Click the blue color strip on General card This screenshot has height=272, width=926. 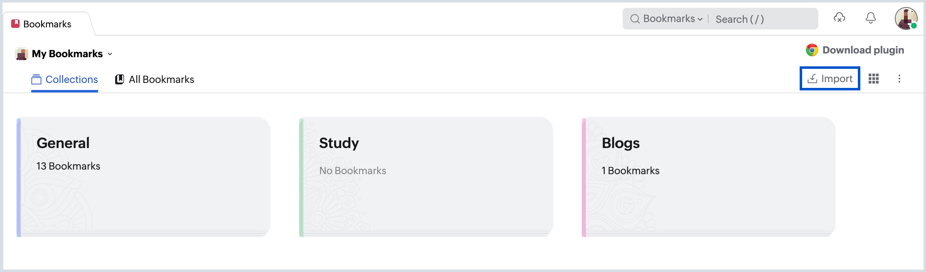pyautogui.click(x=19, y=177)
